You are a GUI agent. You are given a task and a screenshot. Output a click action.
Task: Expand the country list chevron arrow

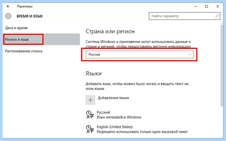(190, 55)
